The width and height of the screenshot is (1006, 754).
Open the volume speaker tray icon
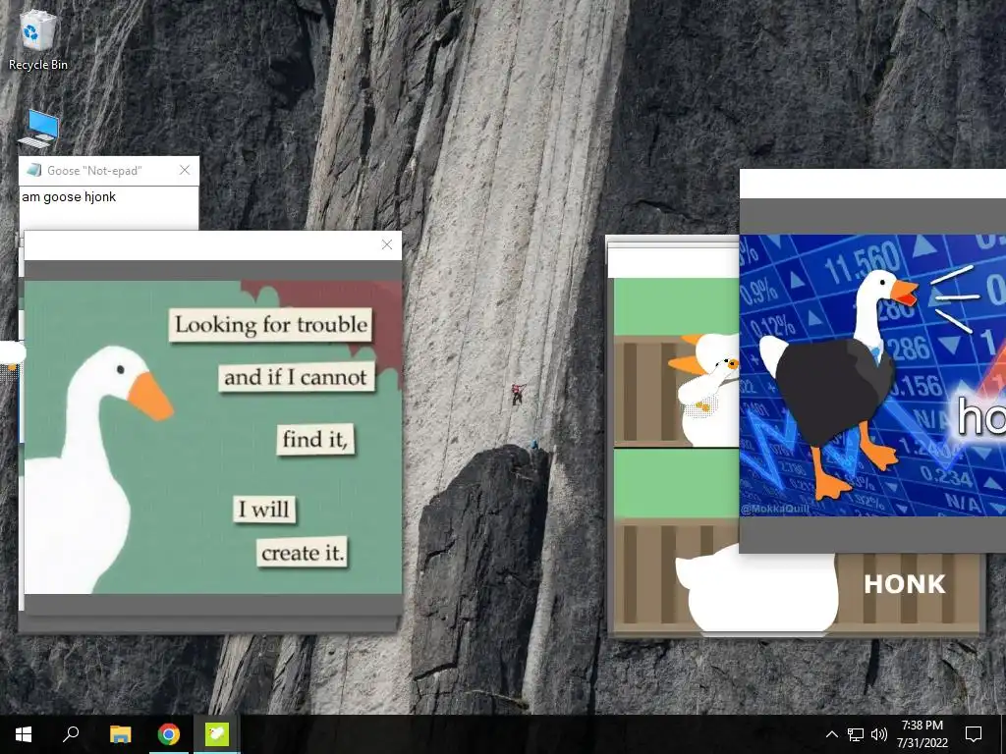(879, 734)
